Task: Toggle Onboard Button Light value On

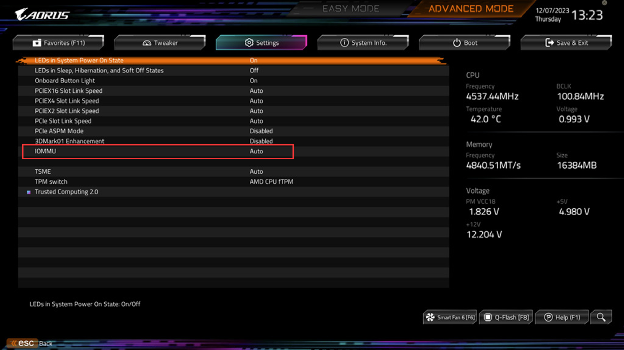Action: coord(254,80)
